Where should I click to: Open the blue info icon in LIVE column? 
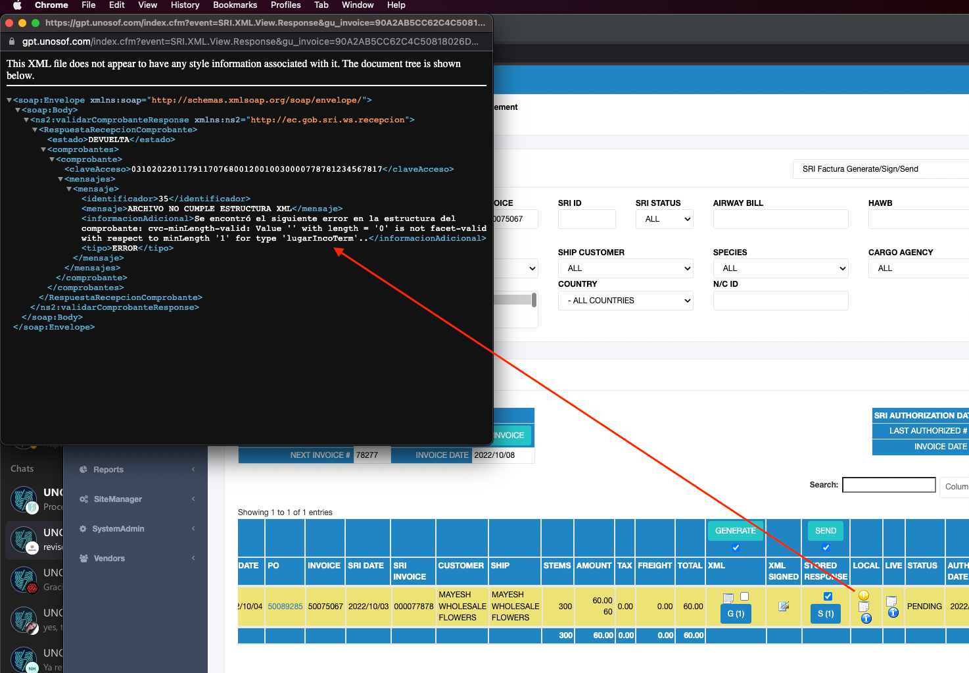[893, 612]
